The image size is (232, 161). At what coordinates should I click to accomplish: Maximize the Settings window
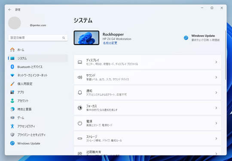point(212,8)
